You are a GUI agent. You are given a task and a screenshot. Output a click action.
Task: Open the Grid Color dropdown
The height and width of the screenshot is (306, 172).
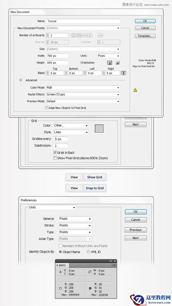pyautogui.click(x=71, y=125)
